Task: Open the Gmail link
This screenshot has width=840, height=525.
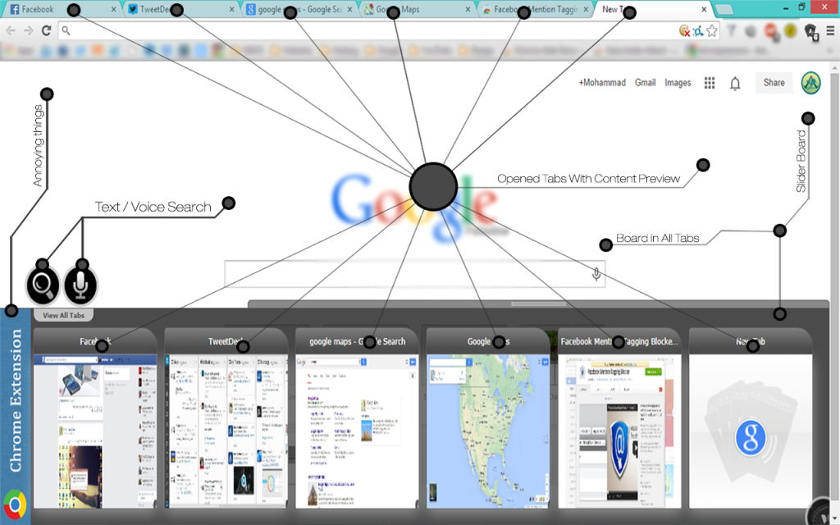Action: tap(645, 83)
